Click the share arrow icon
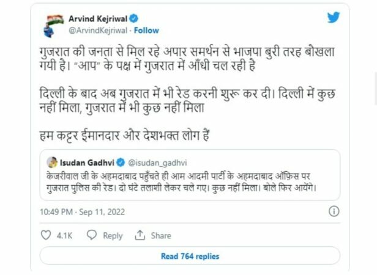The image size is (377, 275). 140,235
